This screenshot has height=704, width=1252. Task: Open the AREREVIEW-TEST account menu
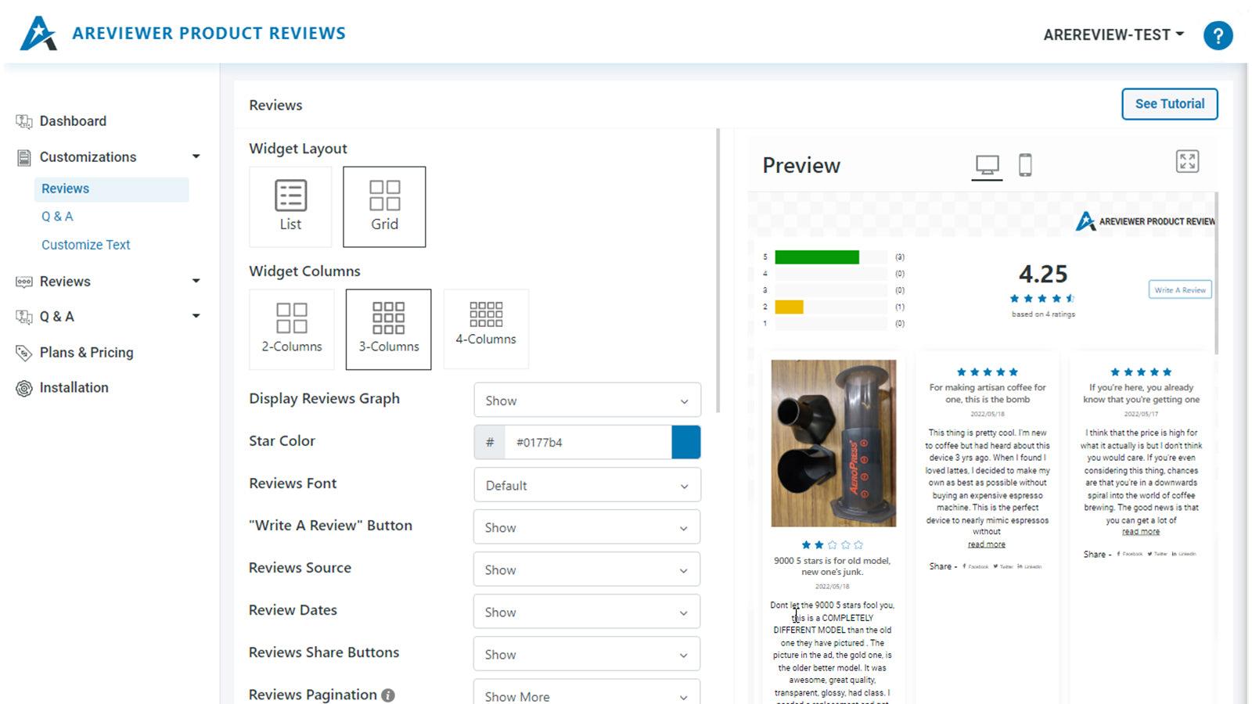tap(1114, 34)
